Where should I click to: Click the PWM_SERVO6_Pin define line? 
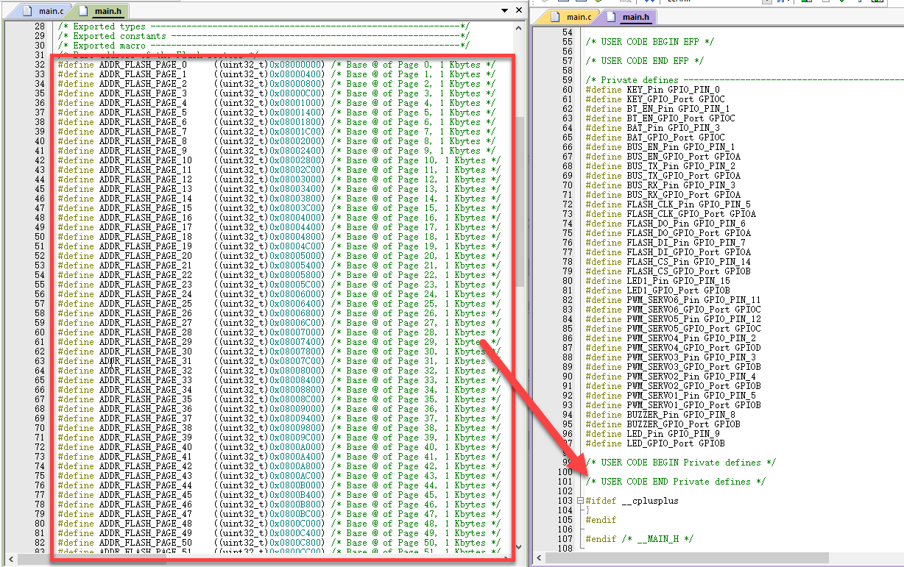click(674, 300)
